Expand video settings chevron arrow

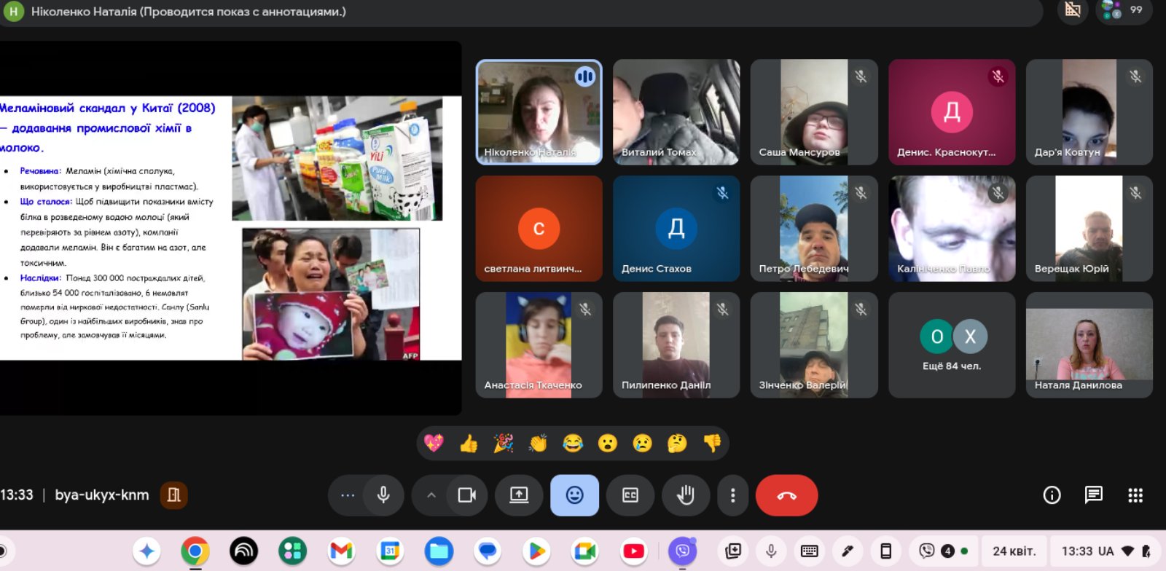[x=431, y=495]
